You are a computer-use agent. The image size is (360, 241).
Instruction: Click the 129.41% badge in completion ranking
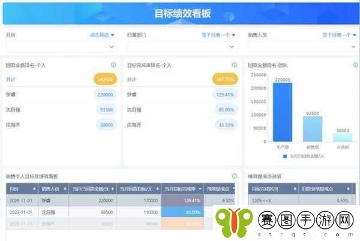coord(225,95)
